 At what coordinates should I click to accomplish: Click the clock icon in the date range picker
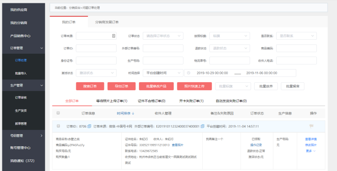pos(189,73)
